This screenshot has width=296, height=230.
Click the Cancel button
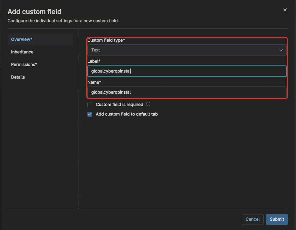pyautogui.click(x=252, y=219)
